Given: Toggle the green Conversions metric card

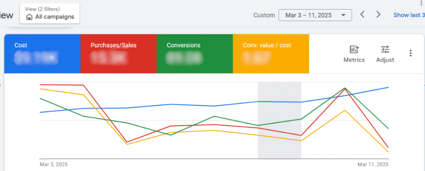Looking at the screenshot, I should (x=195, y=54).
